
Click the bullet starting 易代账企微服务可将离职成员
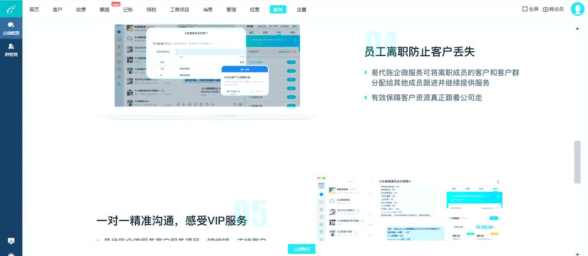click(445, 73)
